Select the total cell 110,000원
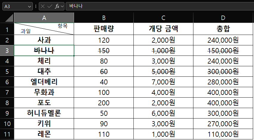This screenshot has height=140, width=254. pyautogui.click(x=223, y=134)
